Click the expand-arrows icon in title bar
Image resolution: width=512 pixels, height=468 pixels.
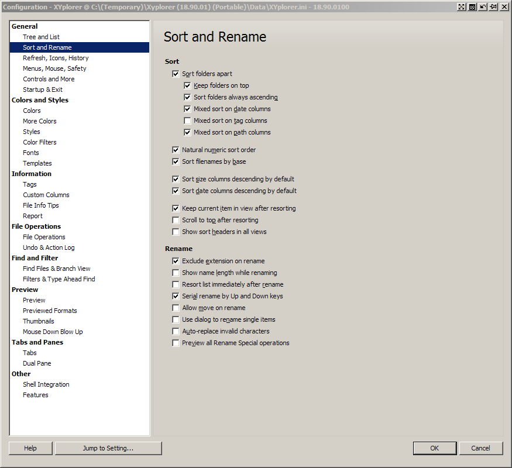pyautogui.click(x=462, y=6)
